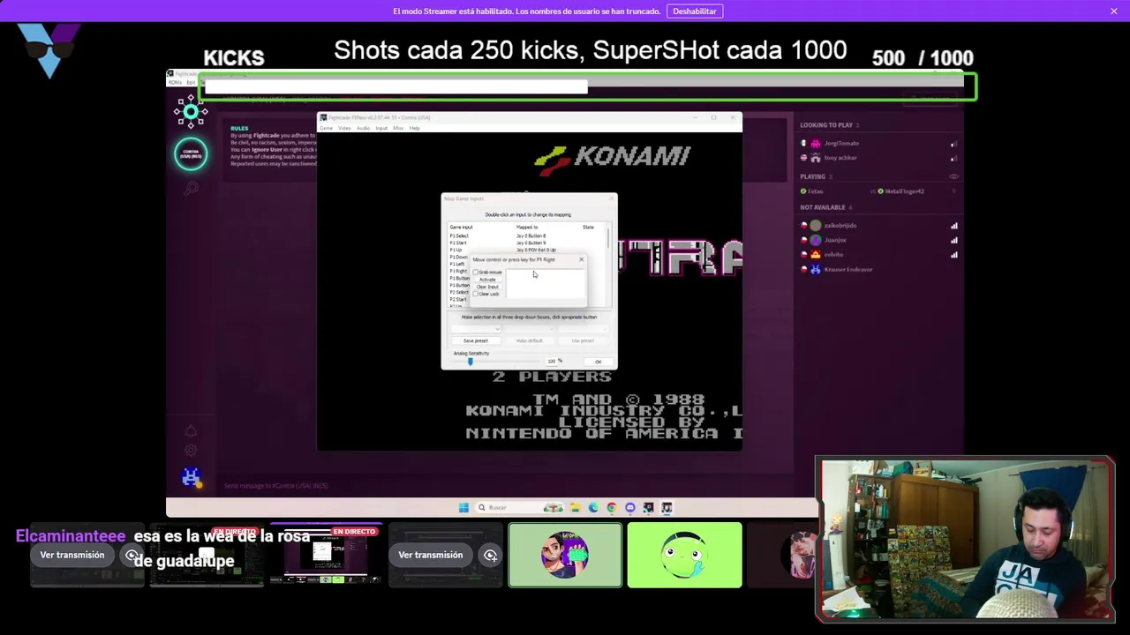Image resolution: width=1130 pixels, height=635 pixels.
Task: Click the left Ver transmisión button
Action: [x=72, y=555]
